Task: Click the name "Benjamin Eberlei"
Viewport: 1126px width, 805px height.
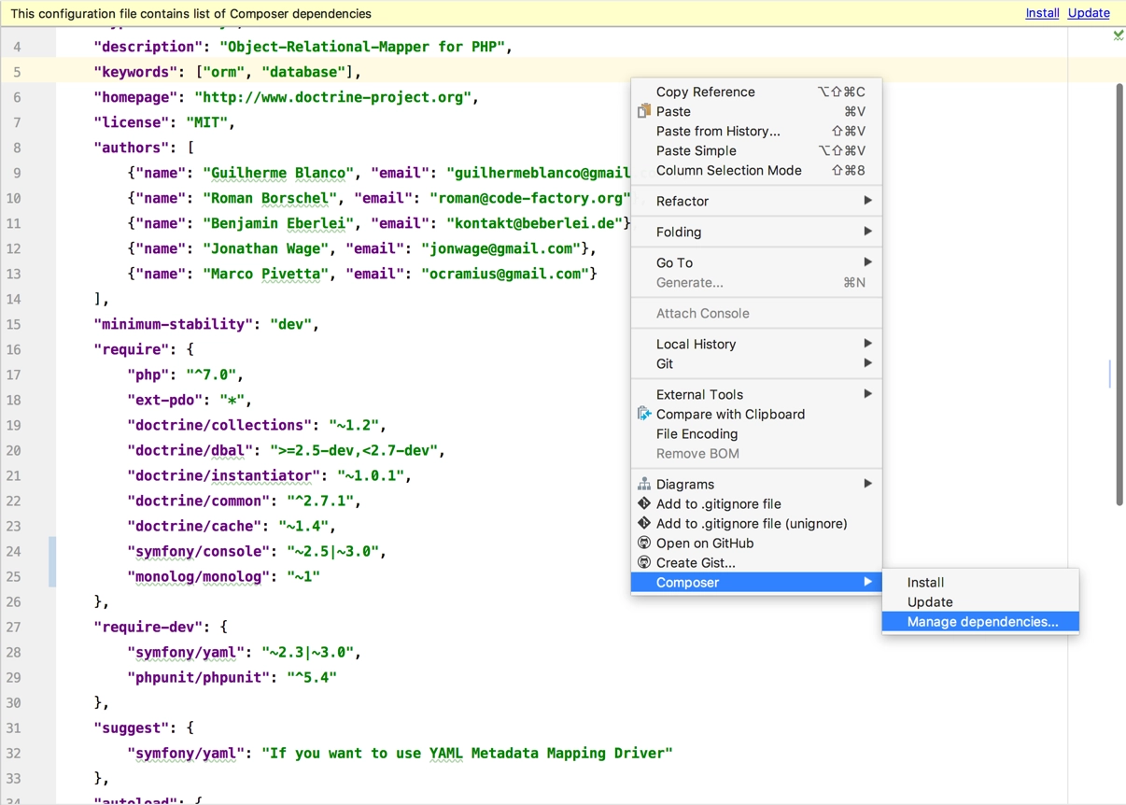Action: tap(279, 223)
